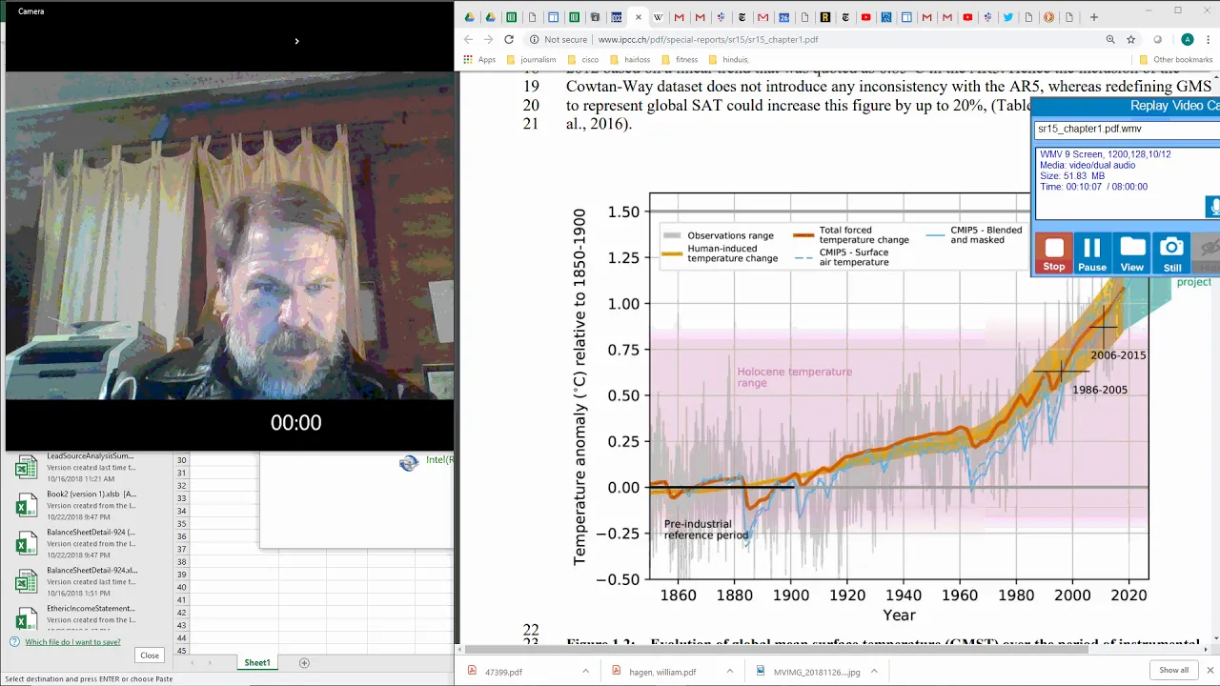Open the Apps shortcut in bookmarks bar

tap(479, 59)
